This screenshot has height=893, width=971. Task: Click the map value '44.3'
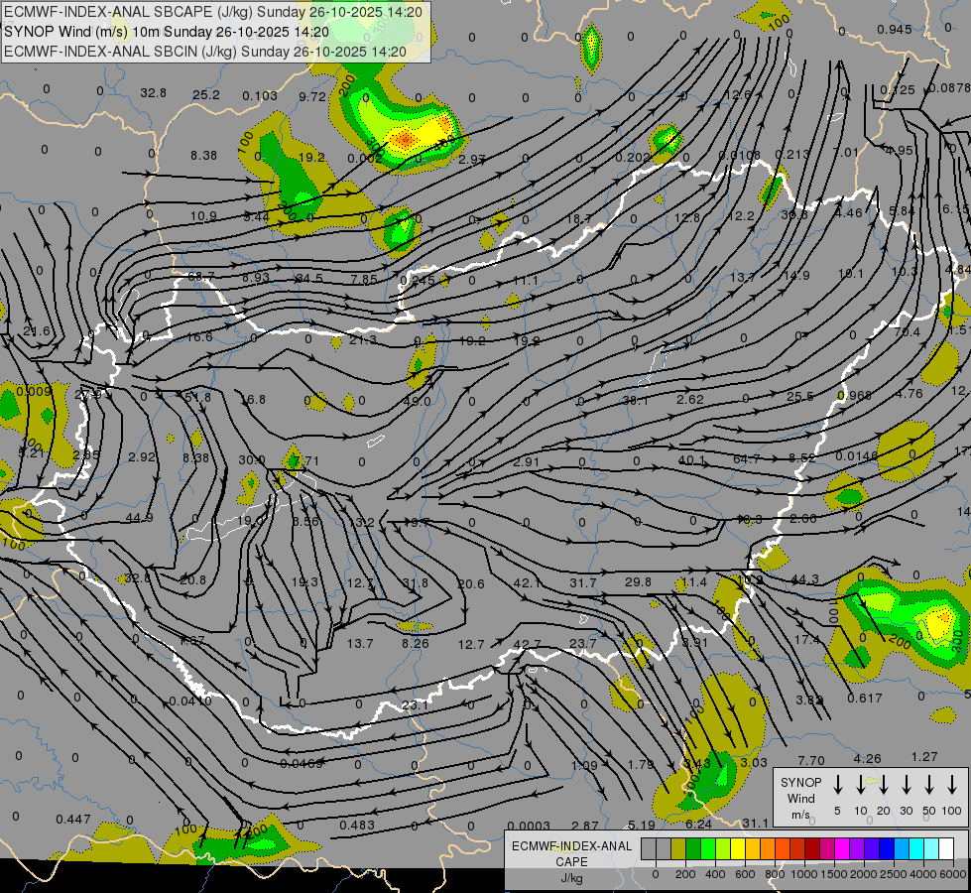[x=805, y=579]
